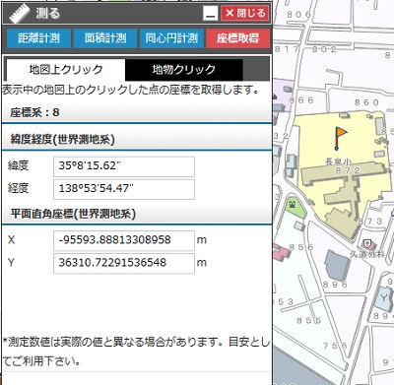Select 同心円計測 concentric circle measurement
Viewport: 394px width, 385px height.
coord(171,38)
